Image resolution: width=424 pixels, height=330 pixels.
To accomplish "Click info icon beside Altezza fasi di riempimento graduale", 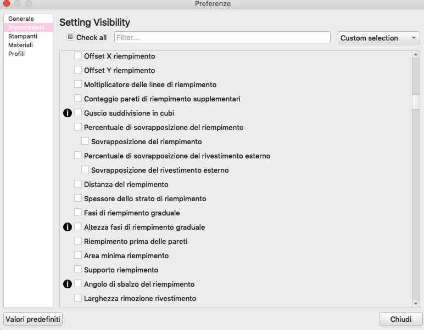I will tap(68, 227).
